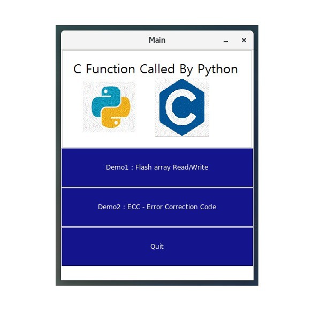Click the Quit button
The height and width of the screenshot is (321, 321).
(157, 247)
